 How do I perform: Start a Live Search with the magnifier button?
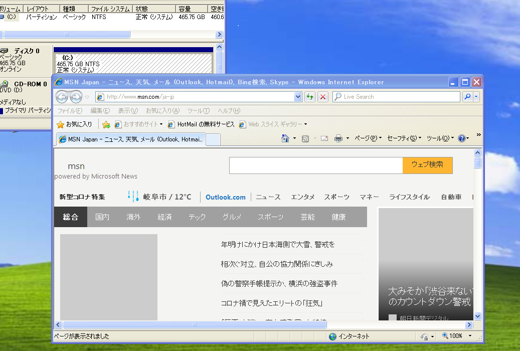(468, 97)
